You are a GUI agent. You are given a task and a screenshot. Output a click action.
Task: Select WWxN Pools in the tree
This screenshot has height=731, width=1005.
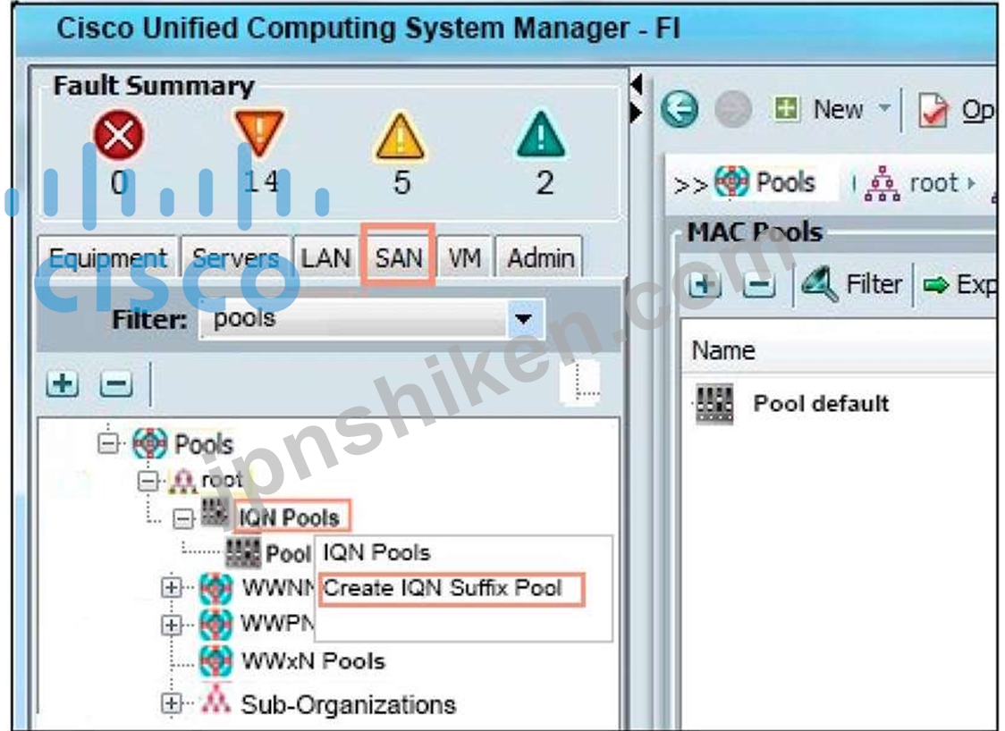[313, 660]
